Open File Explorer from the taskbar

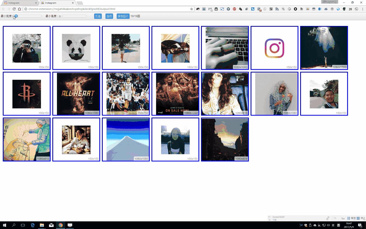click(x=42, y=225)
